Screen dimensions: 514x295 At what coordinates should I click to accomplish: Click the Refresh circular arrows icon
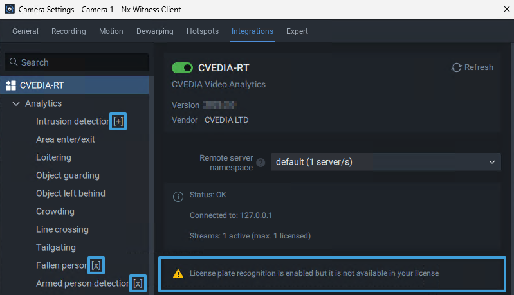pos(457,67)
